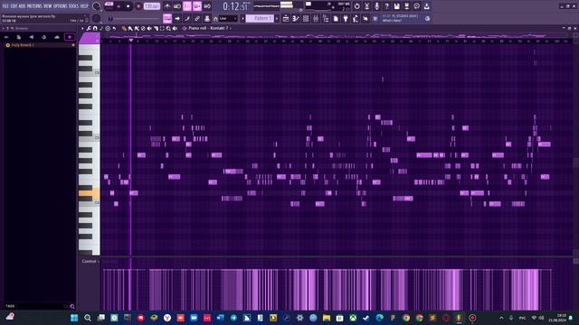
Task: Click the undo history circular arrow icon
Action: (357, 6)
